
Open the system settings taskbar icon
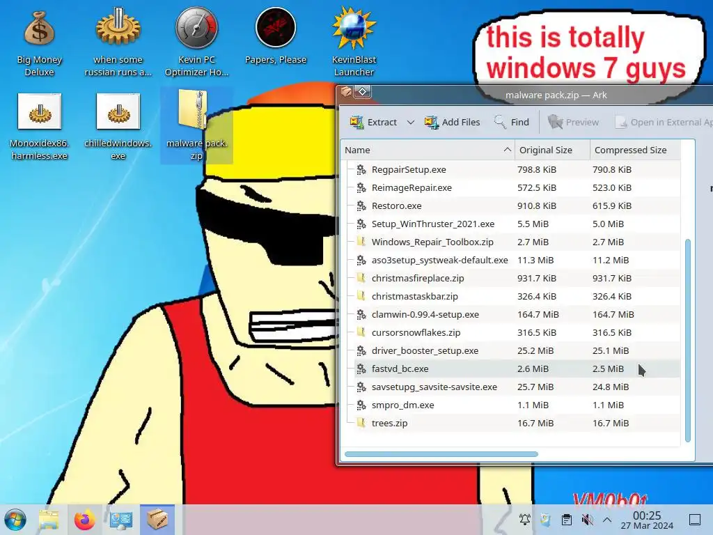coord(121,520)
